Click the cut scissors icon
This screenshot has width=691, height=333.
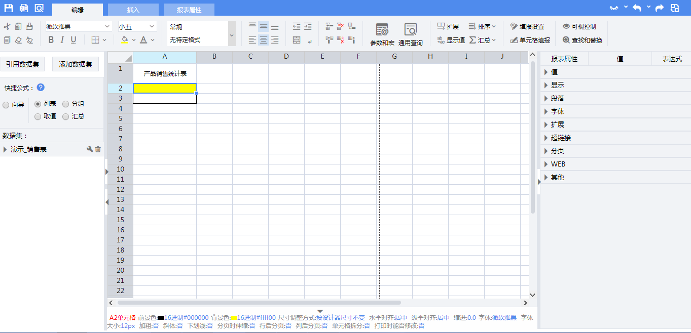pyautogui.click(x=7, y=27)
